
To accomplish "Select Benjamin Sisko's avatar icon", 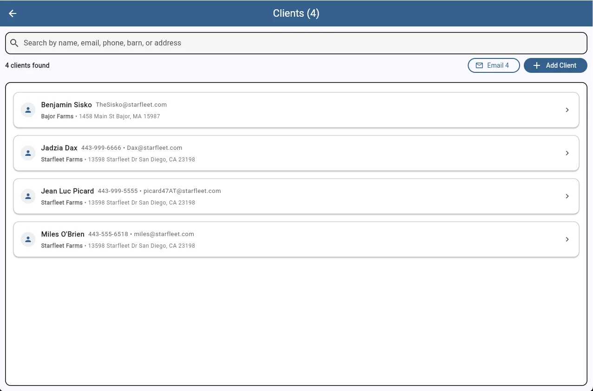I will tap(28, 110).
